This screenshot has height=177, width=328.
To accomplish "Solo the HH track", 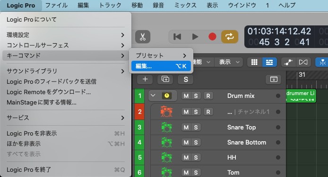I will pos(196,158).
